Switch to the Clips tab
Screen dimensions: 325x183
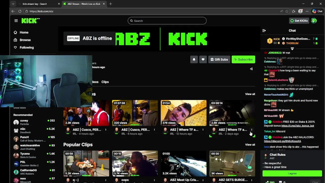pyautogui.click(x=105, y=82)
